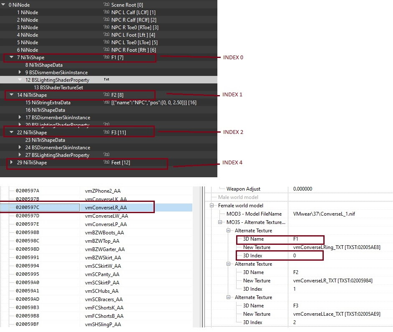
Task: Collapse the Alternate Texture entry for F1
Action: [x=228, y=230]
